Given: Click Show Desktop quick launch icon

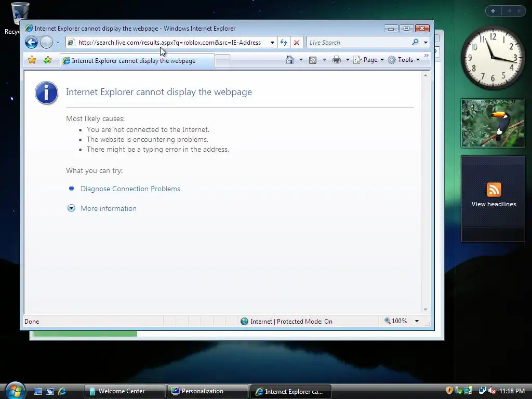Looking at the screenshot, I should (x=37, y=391).
